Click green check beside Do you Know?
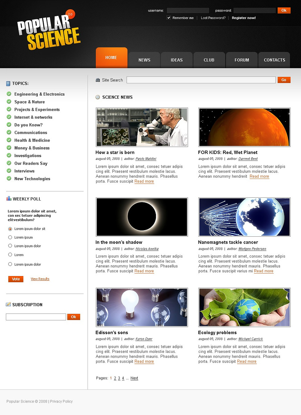Screen dimensions: 301x415 pyautogui.click(x=9, y=125)
